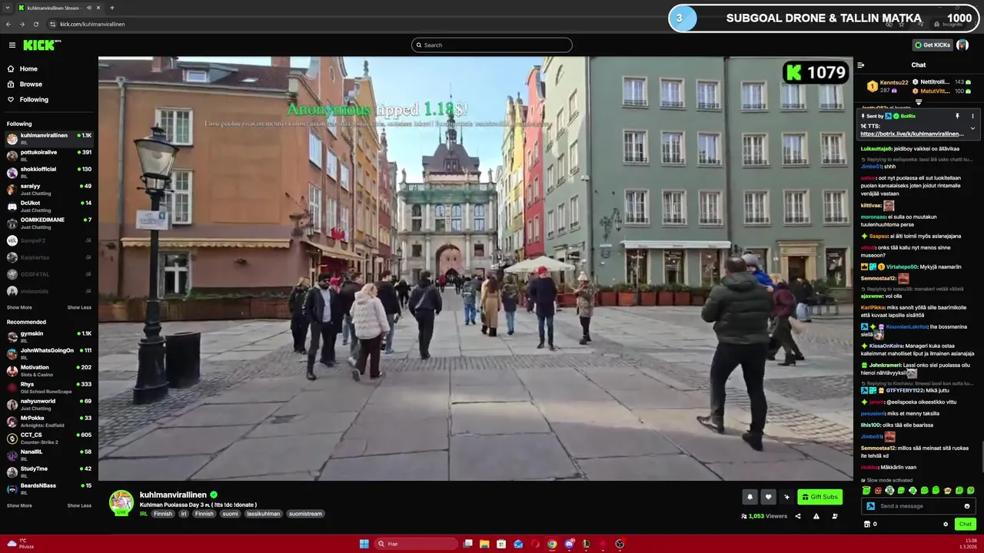Open CCT_CS Counter-Strike 2 channel
Image resolution: width=984 pixels, height=553 pixels.
point(49,438)
